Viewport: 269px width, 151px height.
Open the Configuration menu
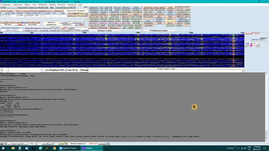click(6, 4)
